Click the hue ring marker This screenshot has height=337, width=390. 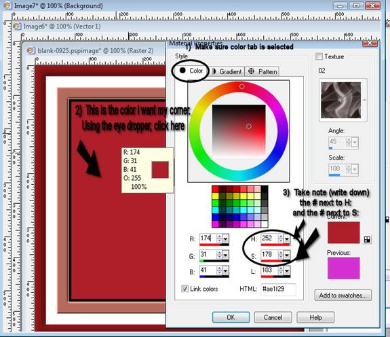click(241, 86)
